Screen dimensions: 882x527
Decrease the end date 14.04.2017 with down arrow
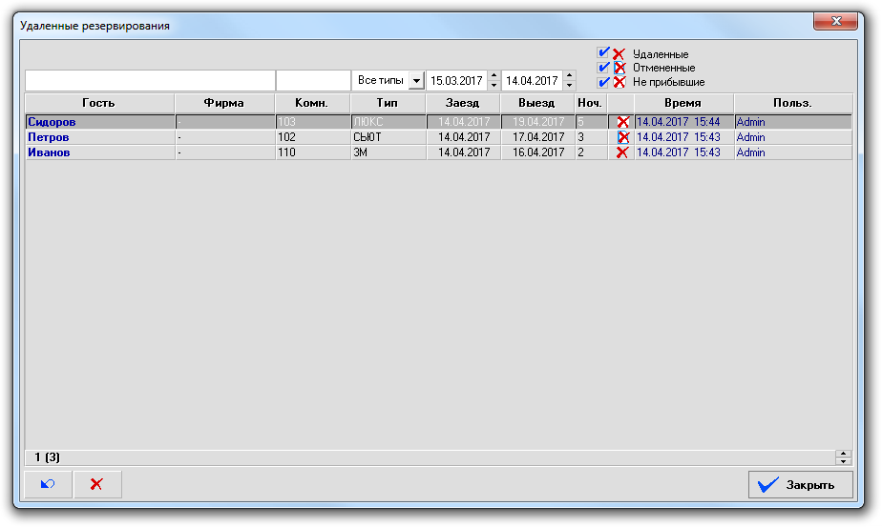pyautogui.click(x=570, y=86)
